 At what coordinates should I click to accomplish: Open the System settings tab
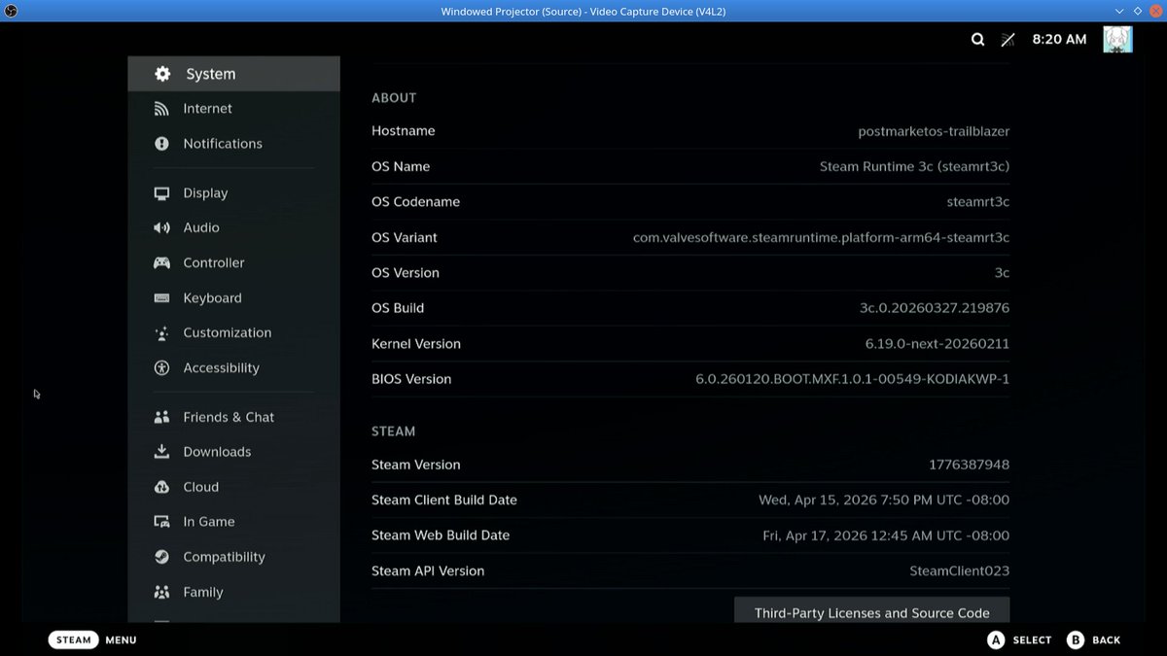pyautogui.click(x=233, y=74)
